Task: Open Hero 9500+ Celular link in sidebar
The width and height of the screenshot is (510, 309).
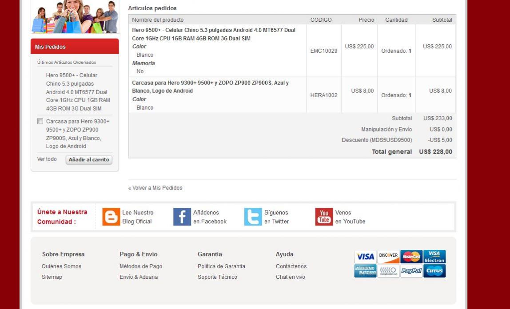Action: point(78,92)
